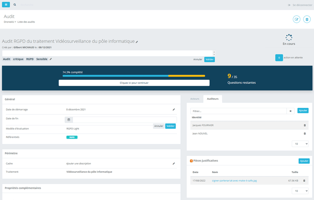The height and width of the screenshot is (200, 314).
Task: Remove auditor Jean NOUVEL trash icon
Action: tap(304, 134)
